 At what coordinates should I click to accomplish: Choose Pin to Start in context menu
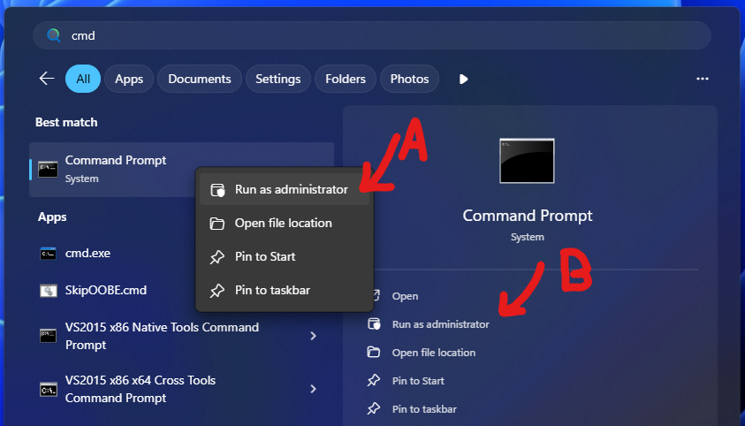coord(285,257)
